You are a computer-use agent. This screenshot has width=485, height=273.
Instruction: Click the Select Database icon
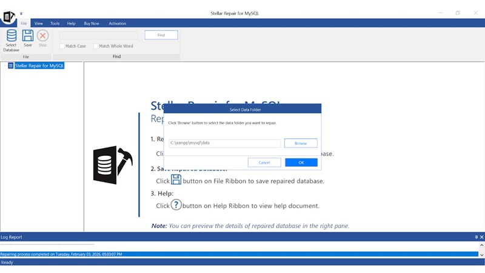pos(12,36)
